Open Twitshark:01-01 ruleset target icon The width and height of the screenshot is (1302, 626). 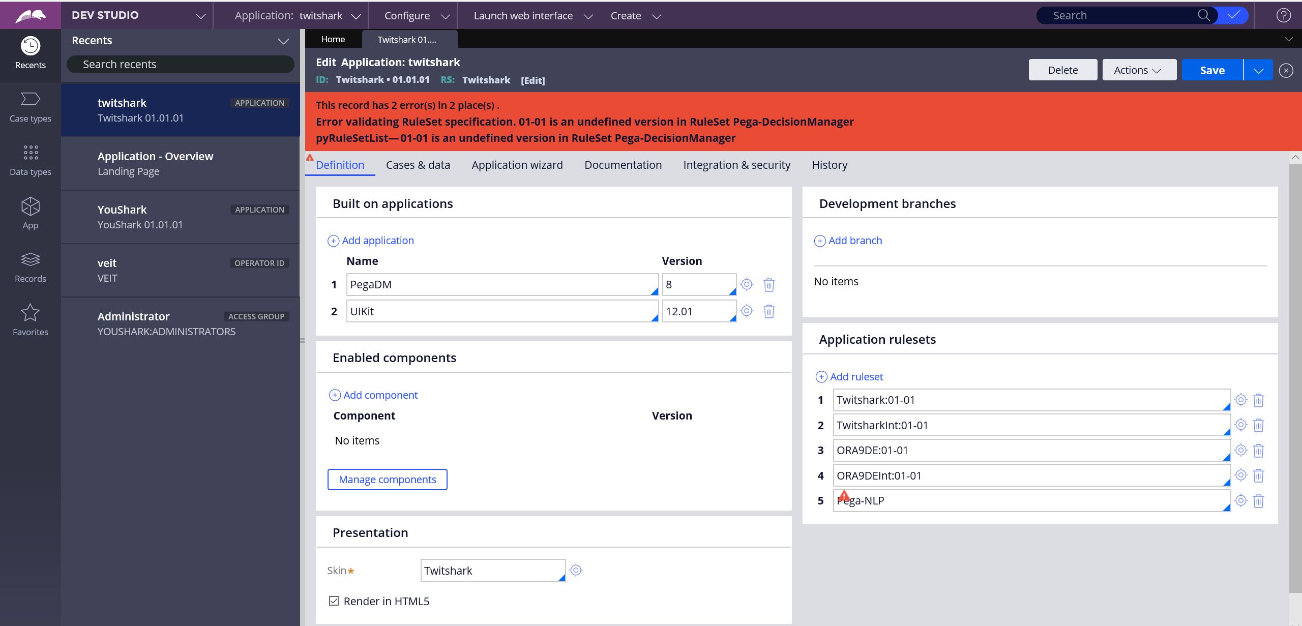(1240, 400)
